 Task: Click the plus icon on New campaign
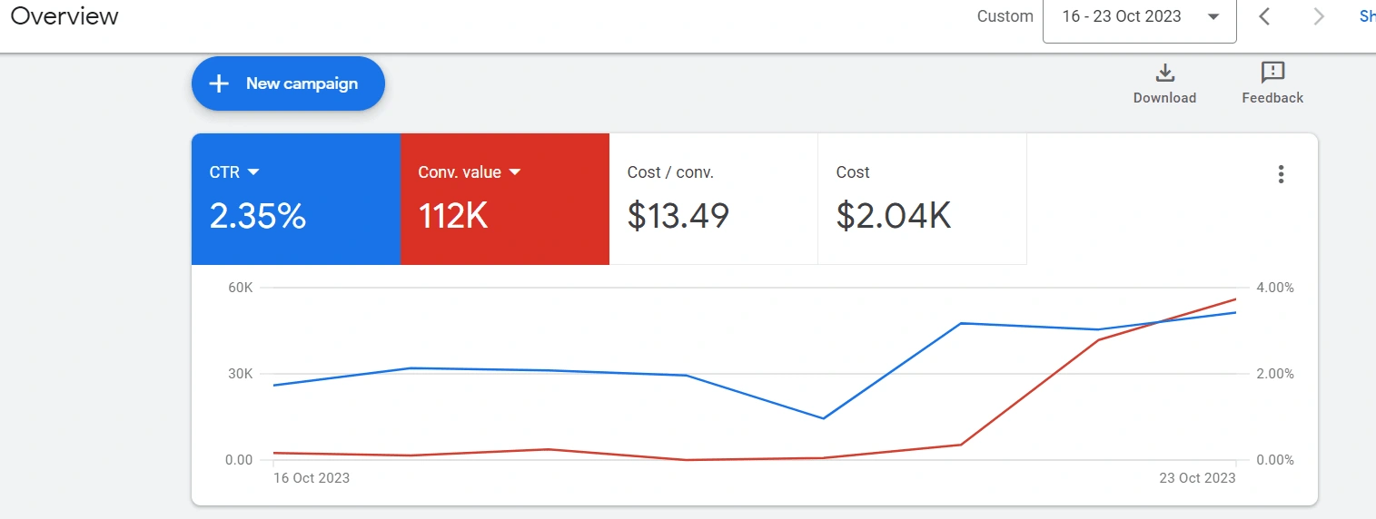click(219, 83)
